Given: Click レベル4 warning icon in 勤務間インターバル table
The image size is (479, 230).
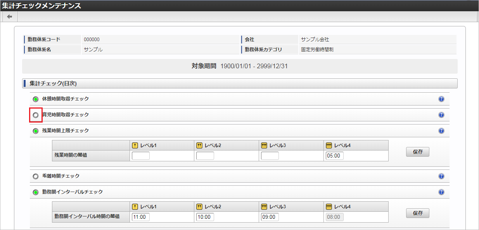Looking at the screenshot, I should point(329,206).
